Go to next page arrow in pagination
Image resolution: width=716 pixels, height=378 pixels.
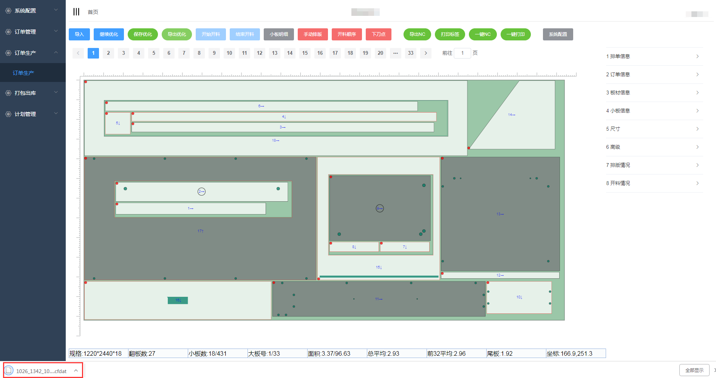coord(426,53)
